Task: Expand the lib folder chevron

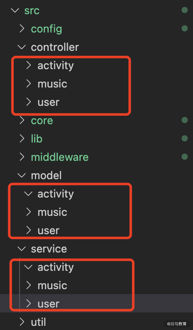Action: tap(22, 139)
